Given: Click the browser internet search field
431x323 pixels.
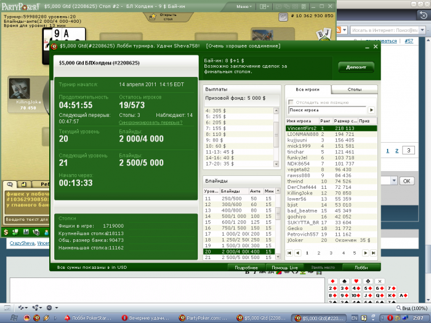Looking at the screenshot, I should coord(385,30).
